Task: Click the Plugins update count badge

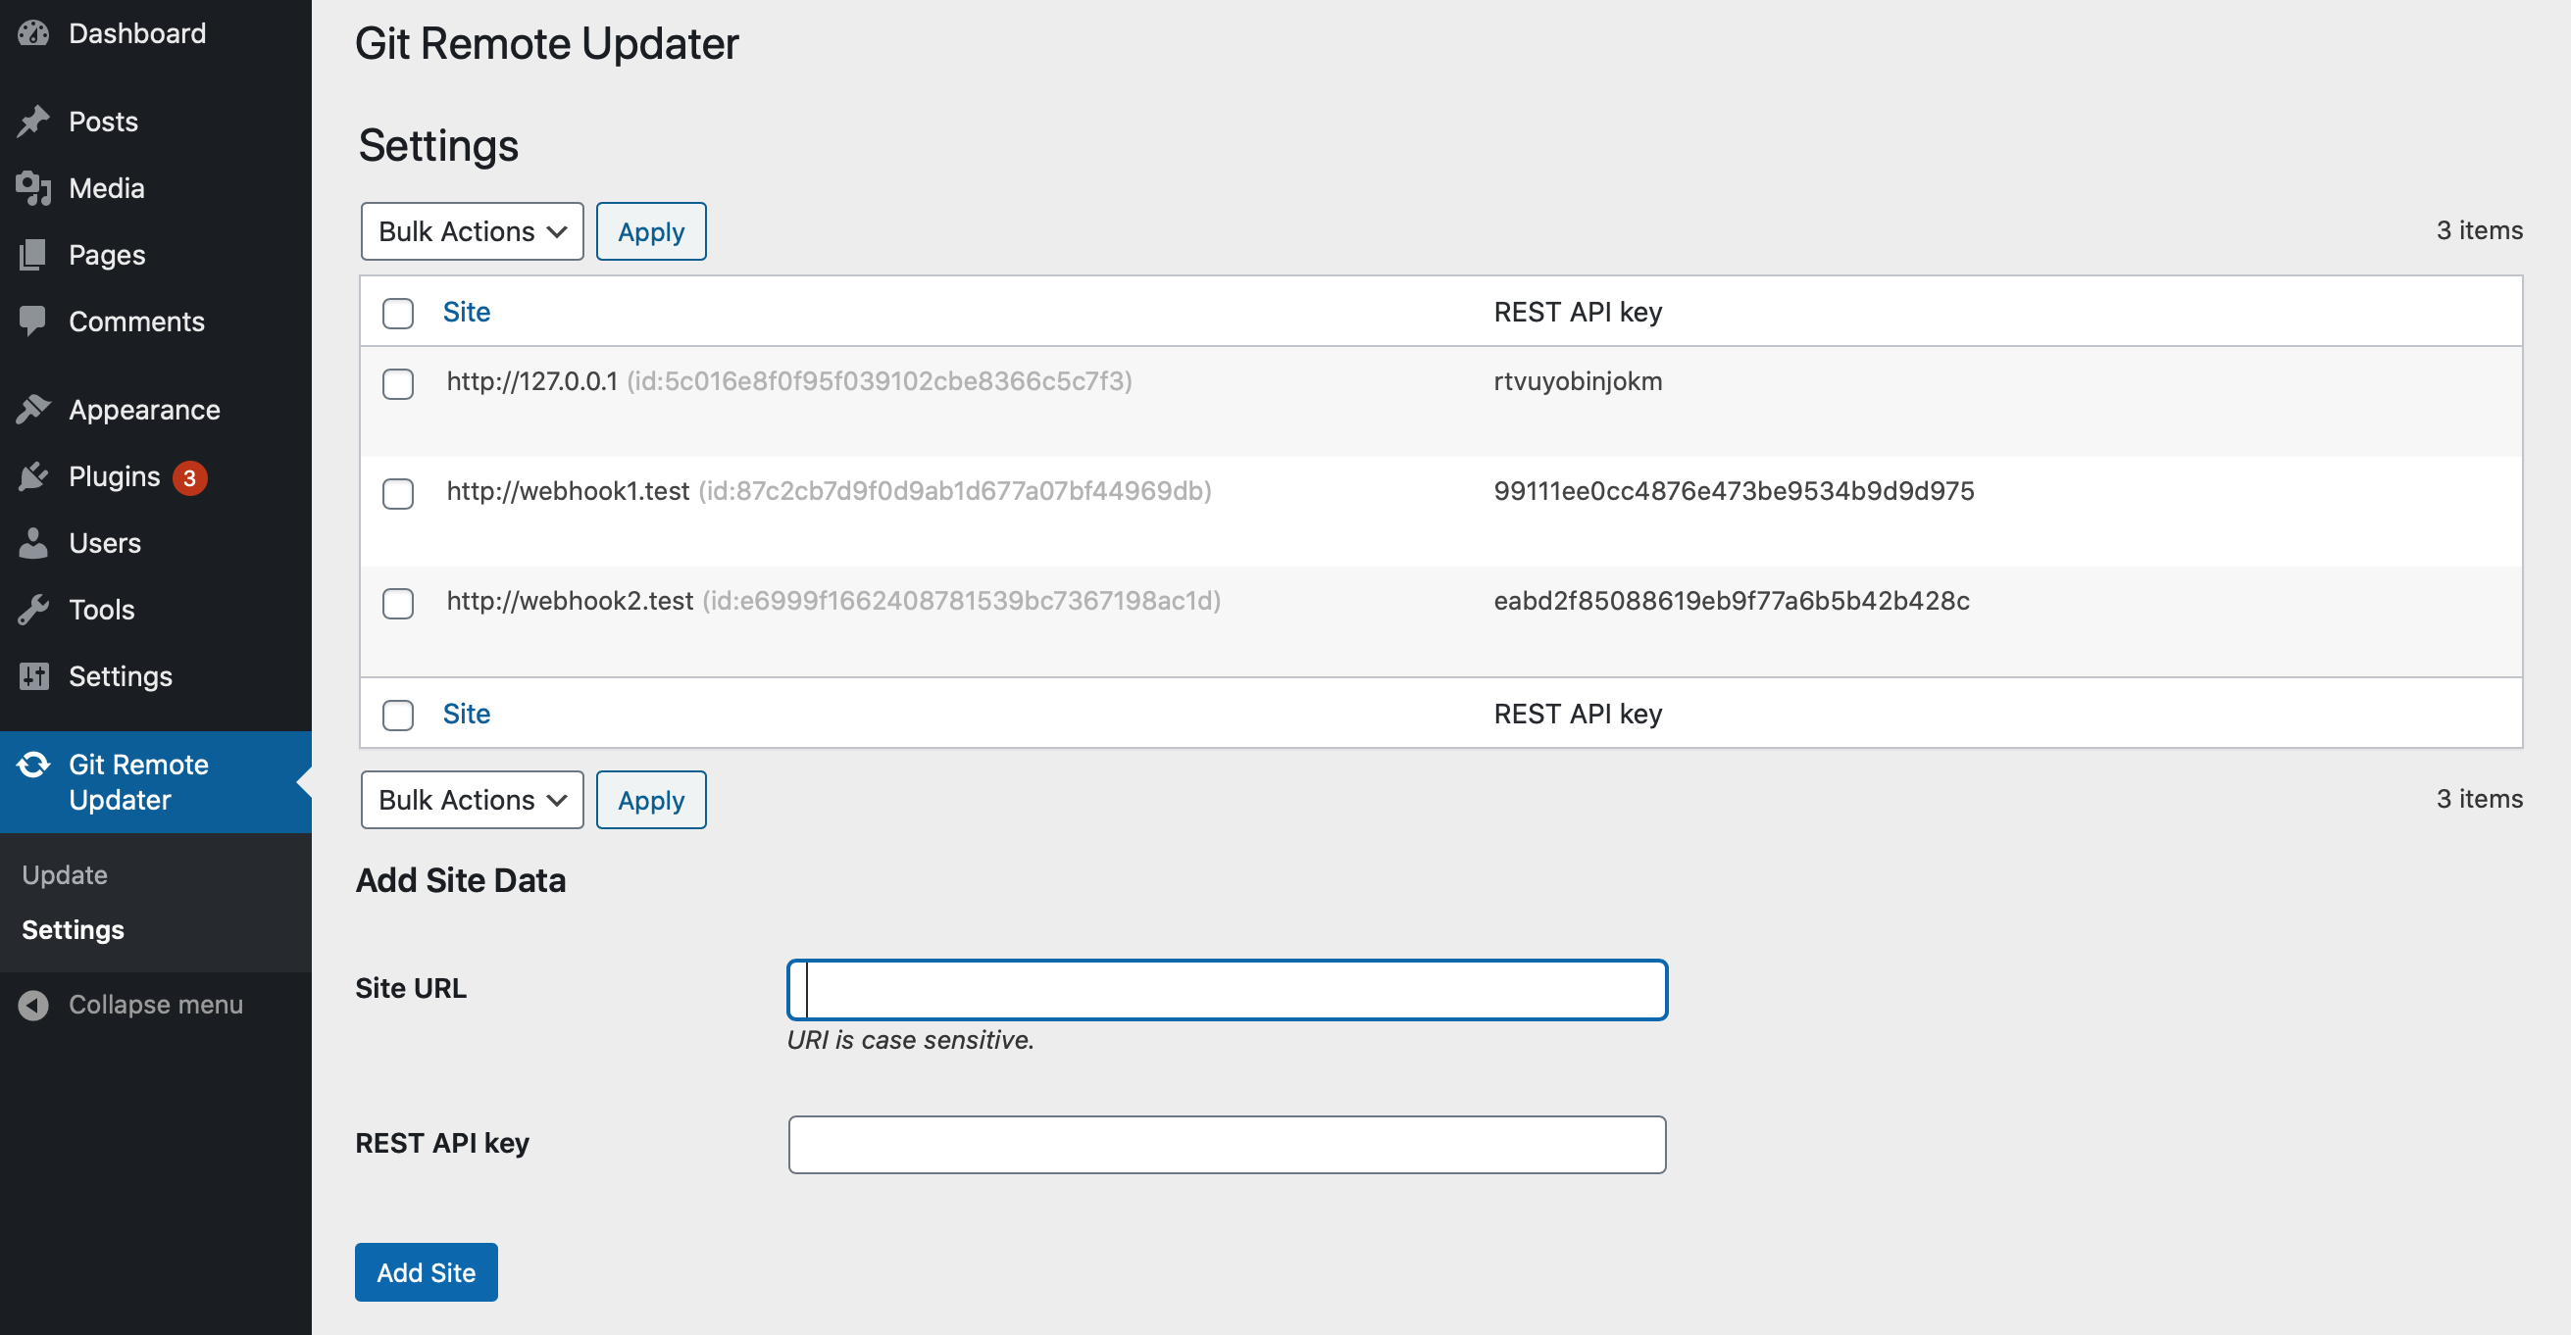Action: tap(189, 478)
